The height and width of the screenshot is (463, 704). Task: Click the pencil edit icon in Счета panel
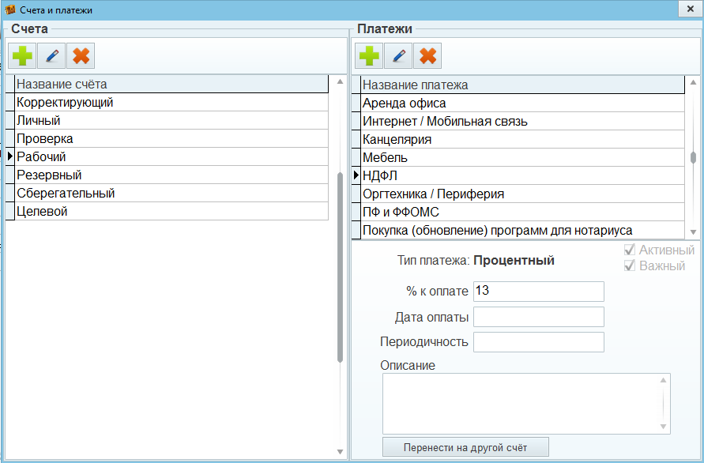click(x=51, y=56)
